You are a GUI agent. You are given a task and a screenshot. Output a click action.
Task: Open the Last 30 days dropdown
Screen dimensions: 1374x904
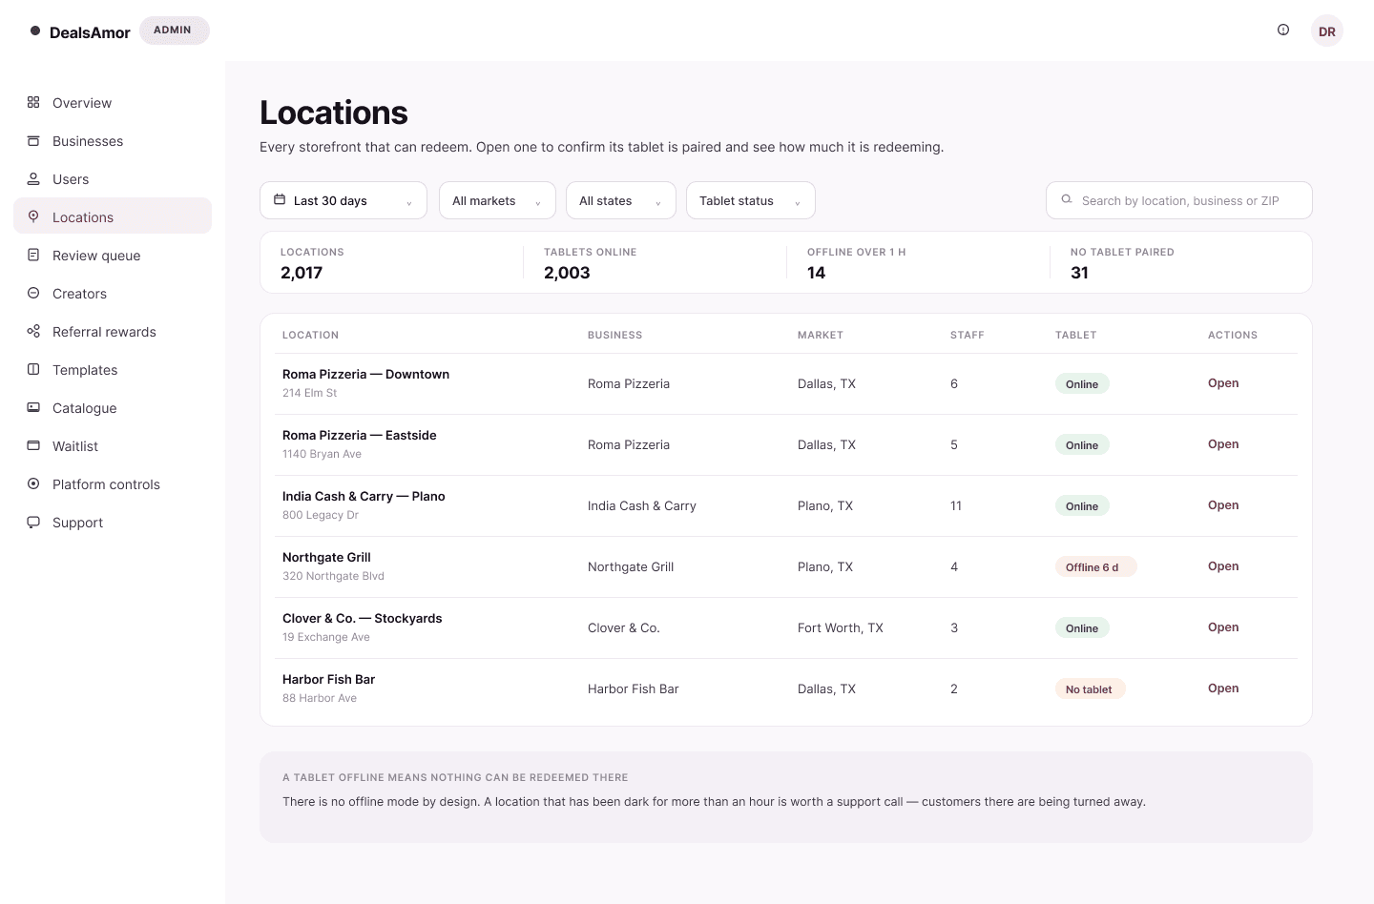click(x=343, y=200)
